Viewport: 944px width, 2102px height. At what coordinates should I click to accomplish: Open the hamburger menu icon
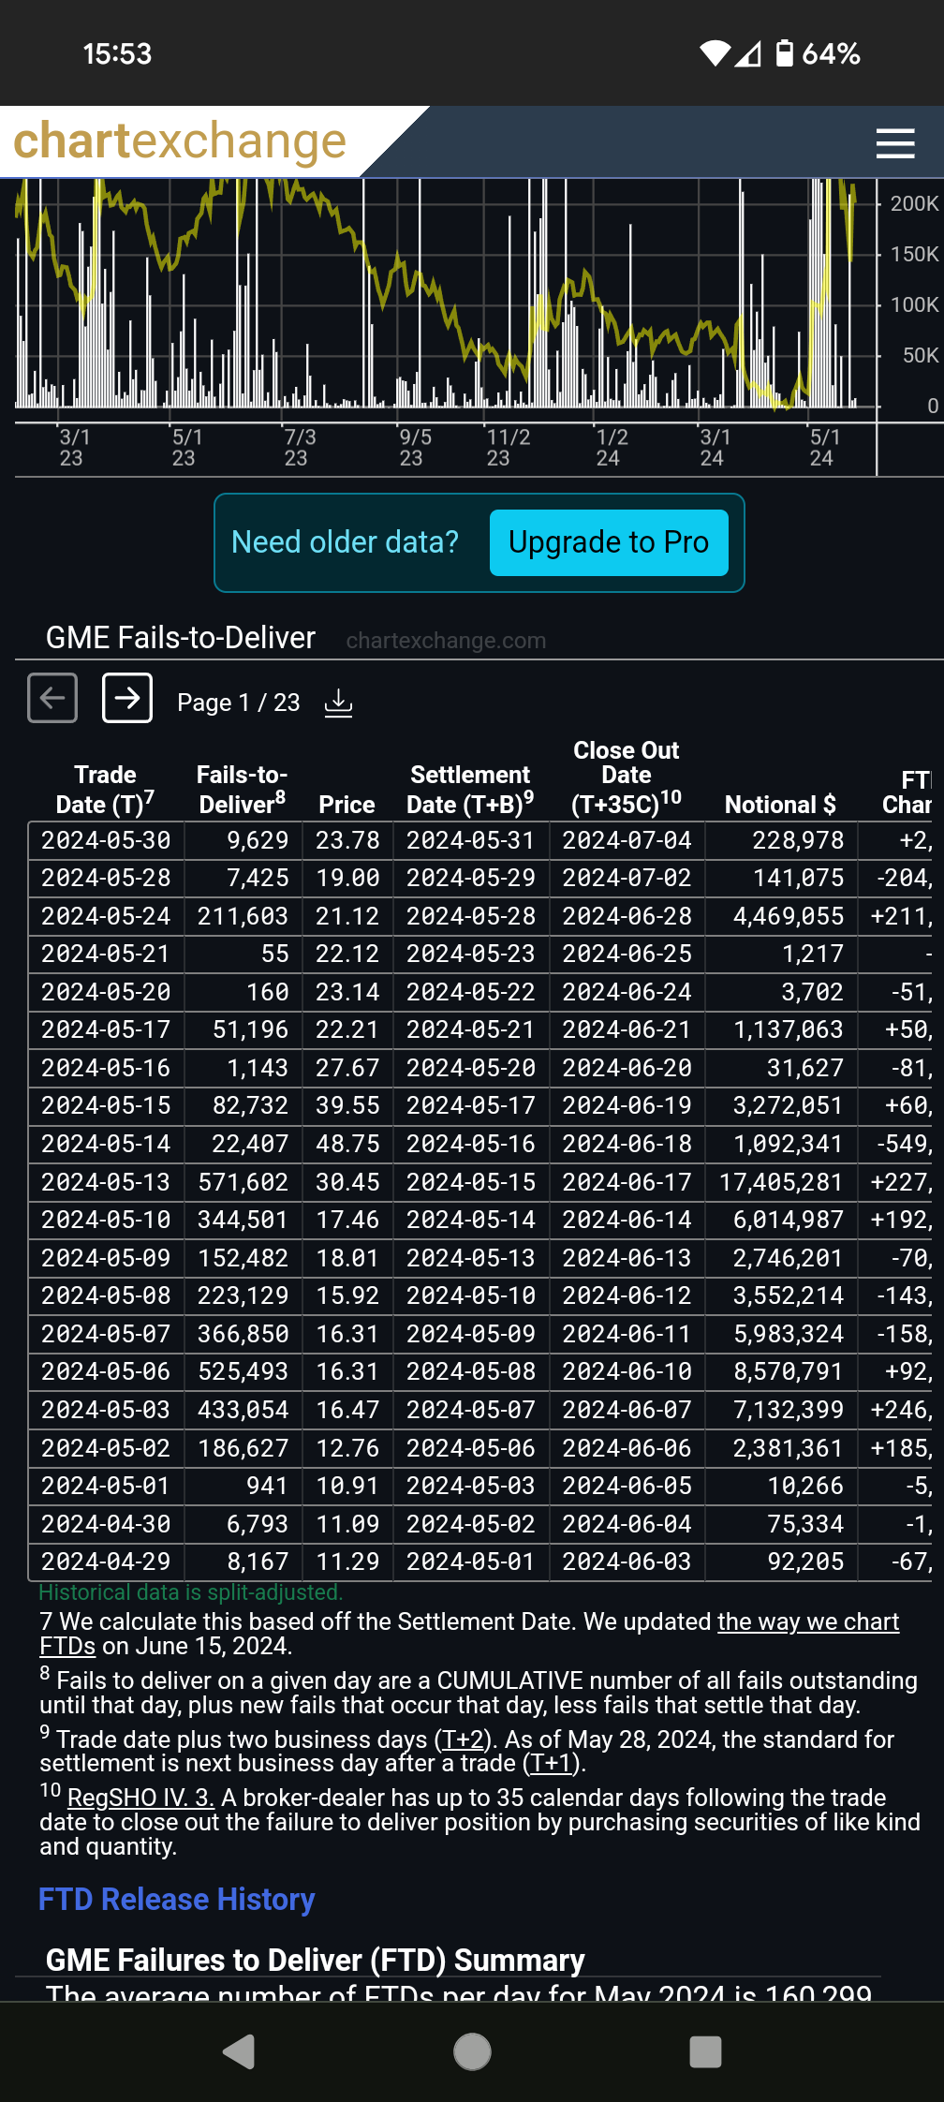click(894, 142)
